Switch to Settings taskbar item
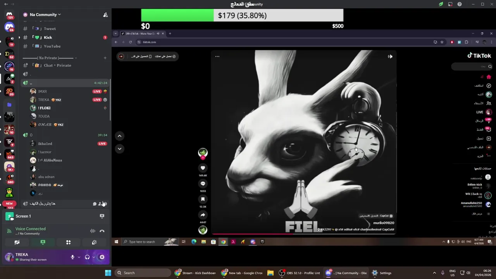This screenshot has height=279, width=496. coord(382,273)
